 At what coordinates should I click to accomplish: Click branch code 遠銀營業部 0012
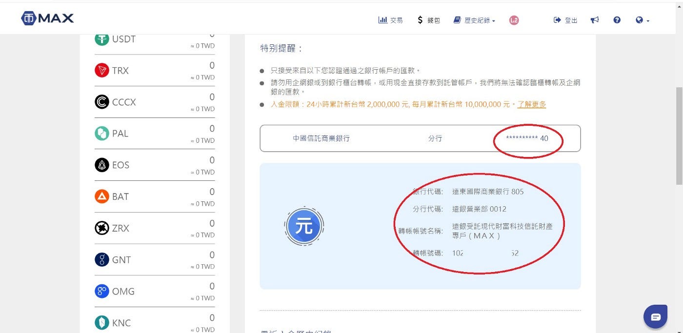click(x=479, y=209)
